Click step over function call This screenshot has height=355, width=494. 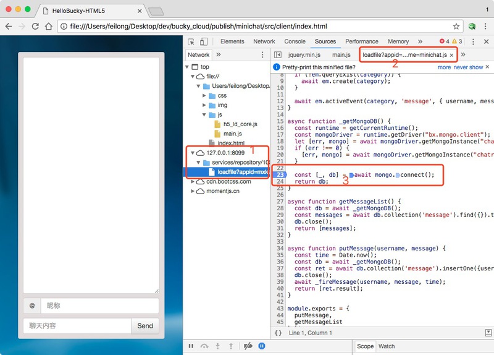pos(204,346)
